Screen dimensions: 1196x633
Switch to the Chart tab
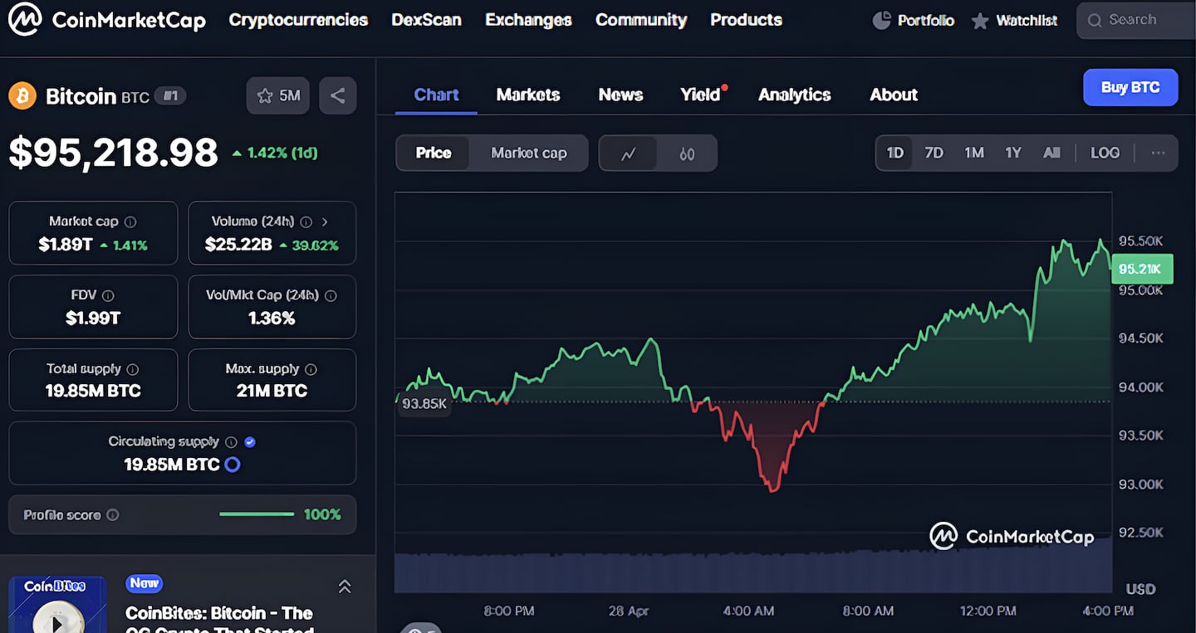[x=436, y=95]
